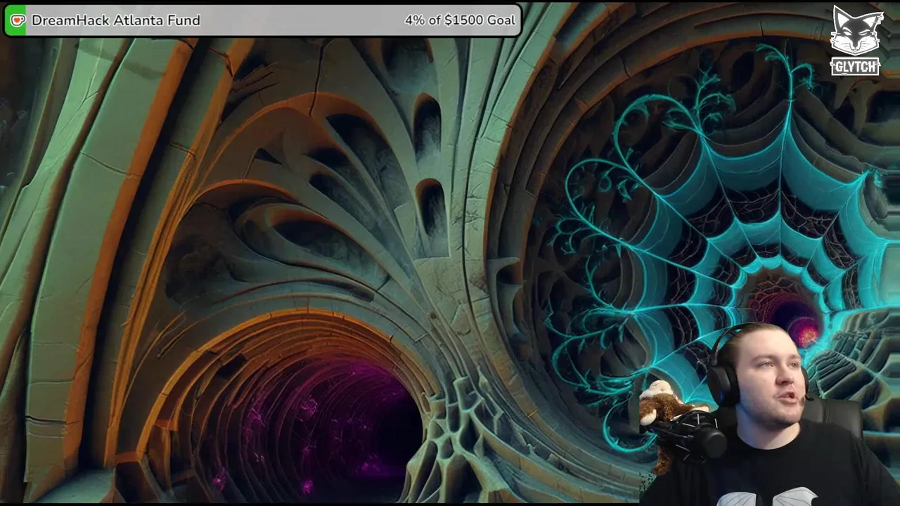Click the "DreamHack Atlanta Fund" text
Screen dimensions: 900x506
pos(116,20)
